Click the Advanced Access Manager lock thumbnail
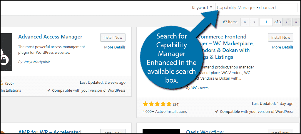Viewport: 301px width, 134px height. [x=6, y=52]
